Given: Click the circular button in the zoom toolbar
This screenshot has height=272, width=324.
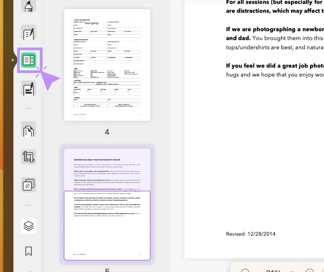Looking at the screenshot, I should 245,271.
